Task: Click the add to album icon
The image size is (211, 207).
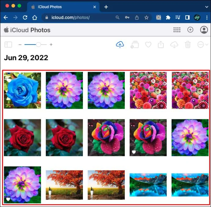Action: tap(135, 45)
